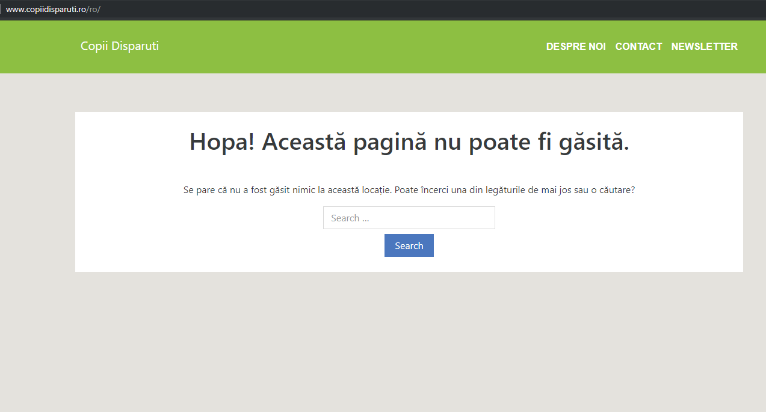Submit the search with the Search button
The height and width of the screenshot is (412, 766).
tap(409, 245)
